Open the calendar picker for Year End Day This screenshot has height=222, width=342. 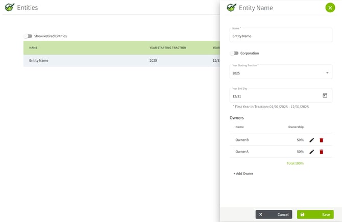pos(325,95)
